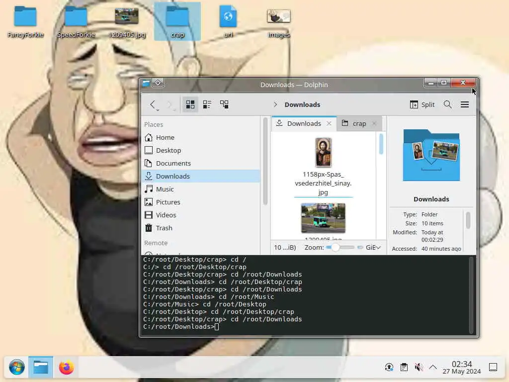Click the muted volume tray icon
509x382 pixels.
[x=419, y=368]
